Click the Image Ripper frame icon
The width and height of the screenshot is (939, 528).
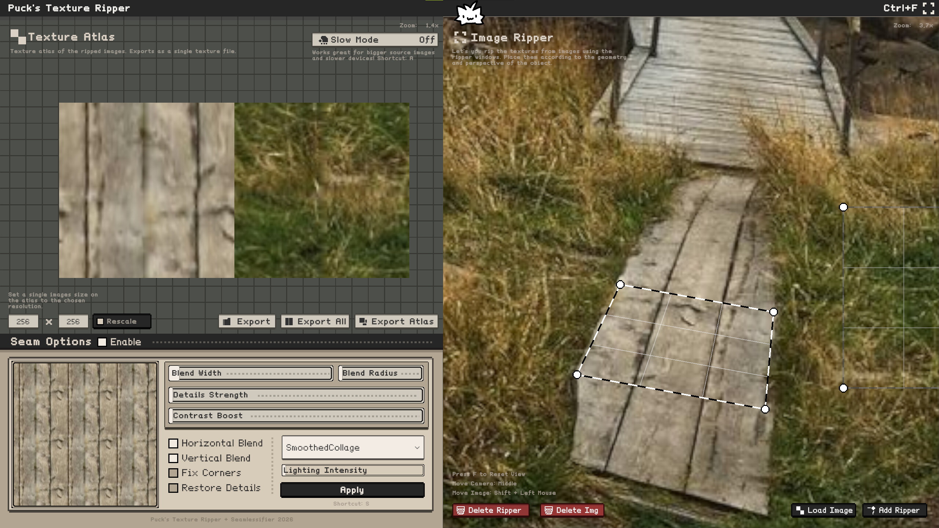tap(460, 37)
